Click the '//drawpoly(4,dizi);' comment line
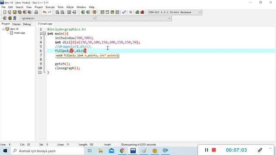Image resolution: width=276 pixels, height=155 pixels. (73, 46)
